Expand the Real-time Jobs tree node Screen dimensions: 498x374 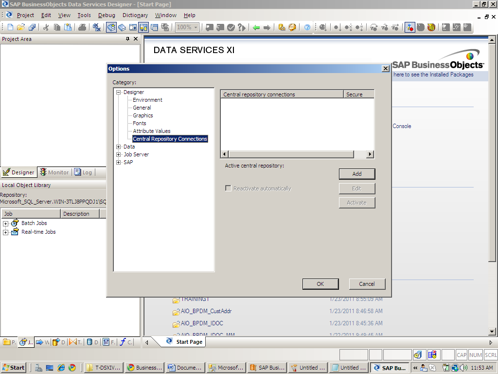pos(5,232)
